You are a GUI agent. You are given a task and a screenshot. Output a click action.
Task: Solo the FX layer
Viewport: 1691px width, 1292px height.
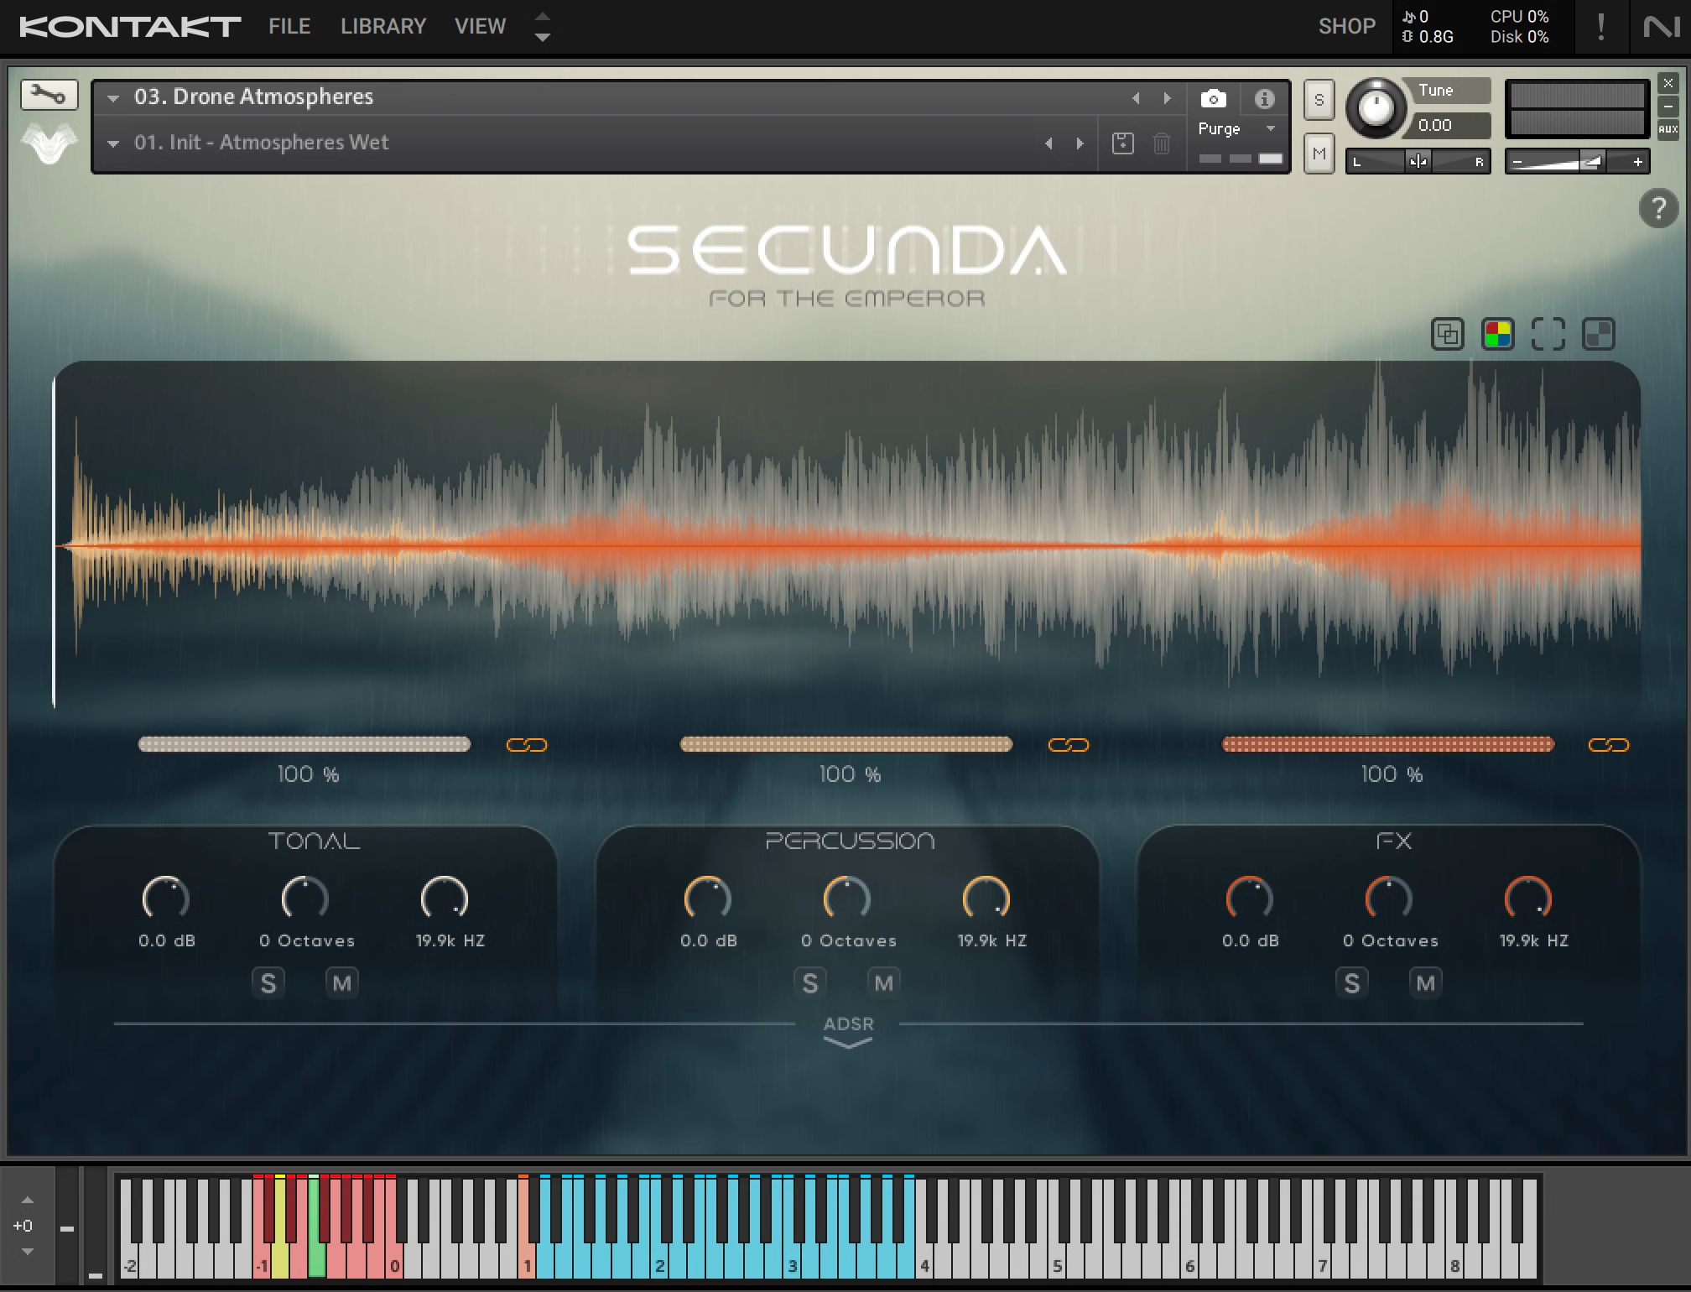[x=1352, y=982]
